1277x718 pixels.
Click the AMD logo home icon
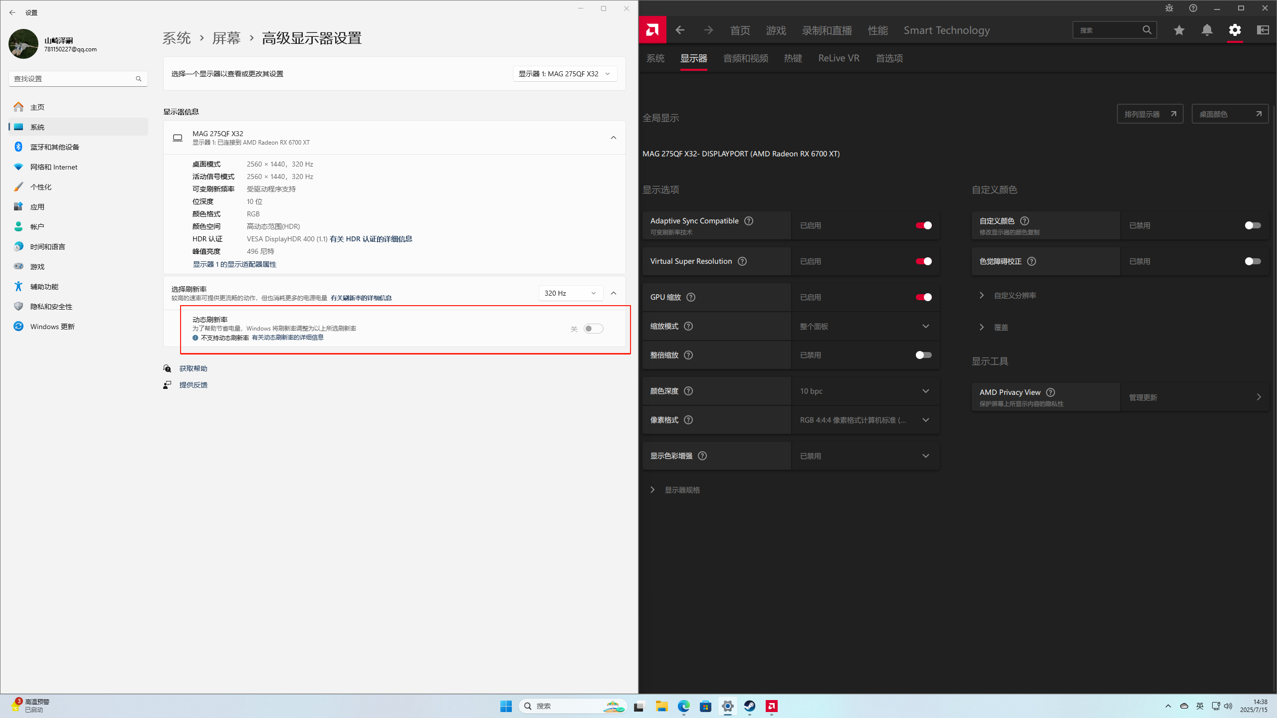(652, 30)
